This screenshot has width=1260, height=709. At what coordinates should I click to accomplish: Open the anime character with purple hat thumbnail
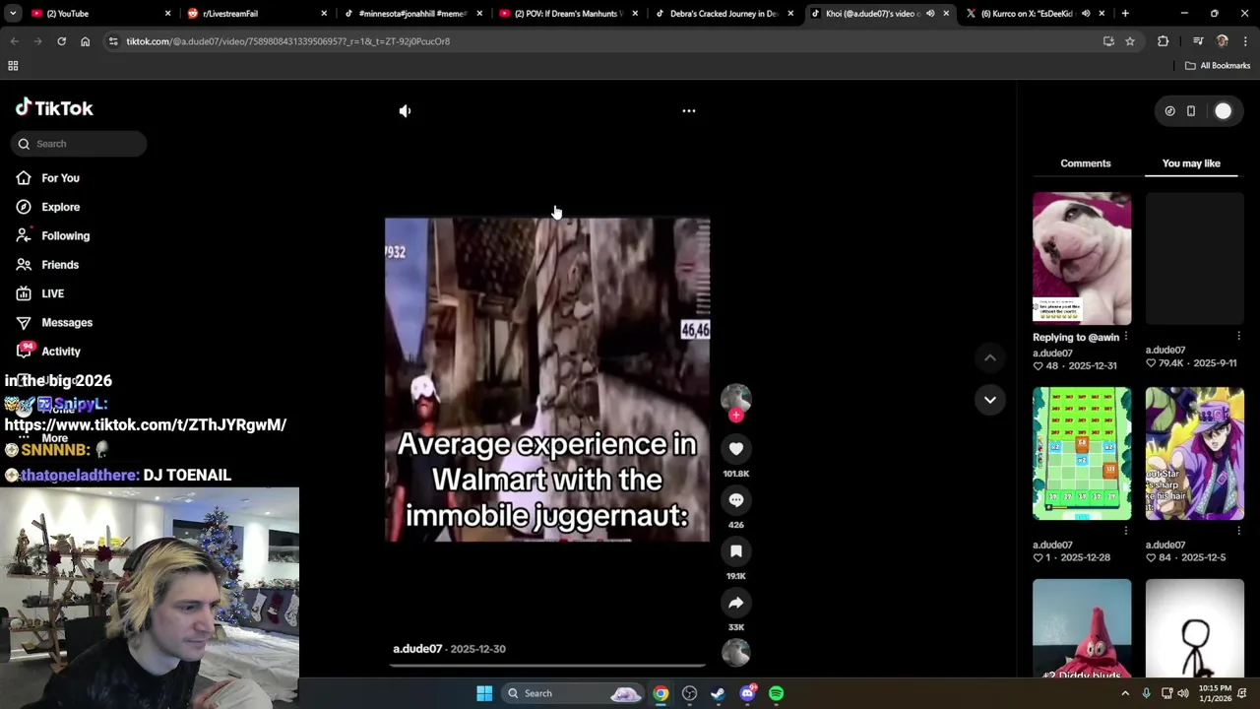coord(1195,453)
